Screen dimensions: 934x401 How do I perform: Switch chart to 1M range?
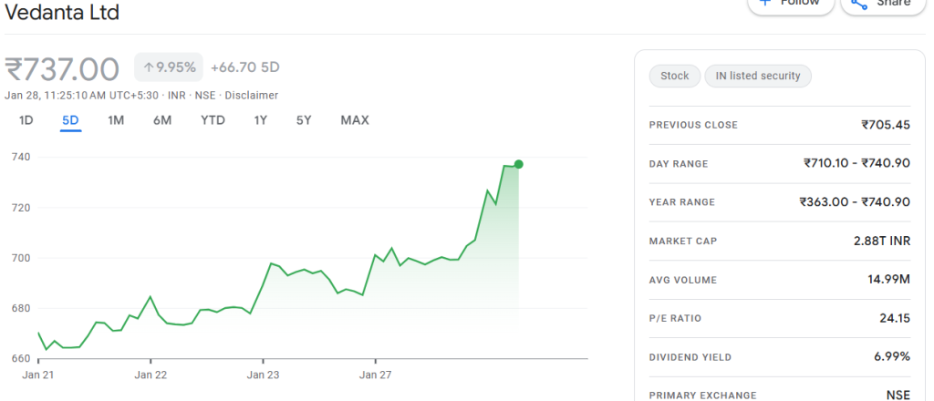[116, 121]
